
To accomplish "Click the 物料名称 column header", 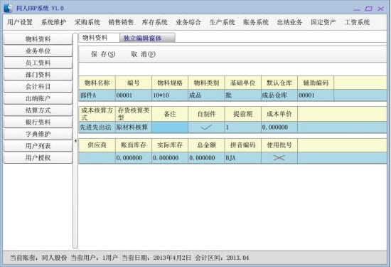I will (x=97, y=83).
